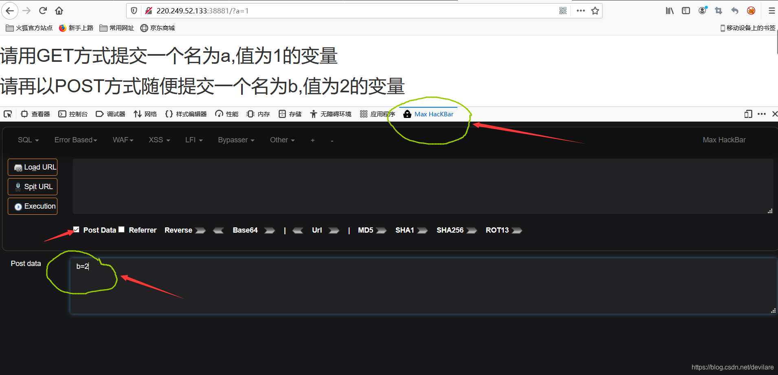Image resolution: width=778 pixels, height=375 pixels.
Task: Click the Load URL button
Action: [x=33, y=167]
